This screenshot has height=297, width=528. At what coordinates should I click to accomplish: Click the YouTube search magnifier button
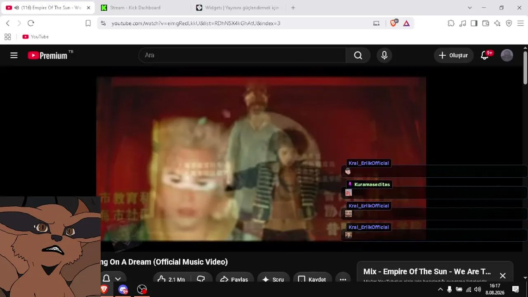pyautogui.click(x=358, y=55)
